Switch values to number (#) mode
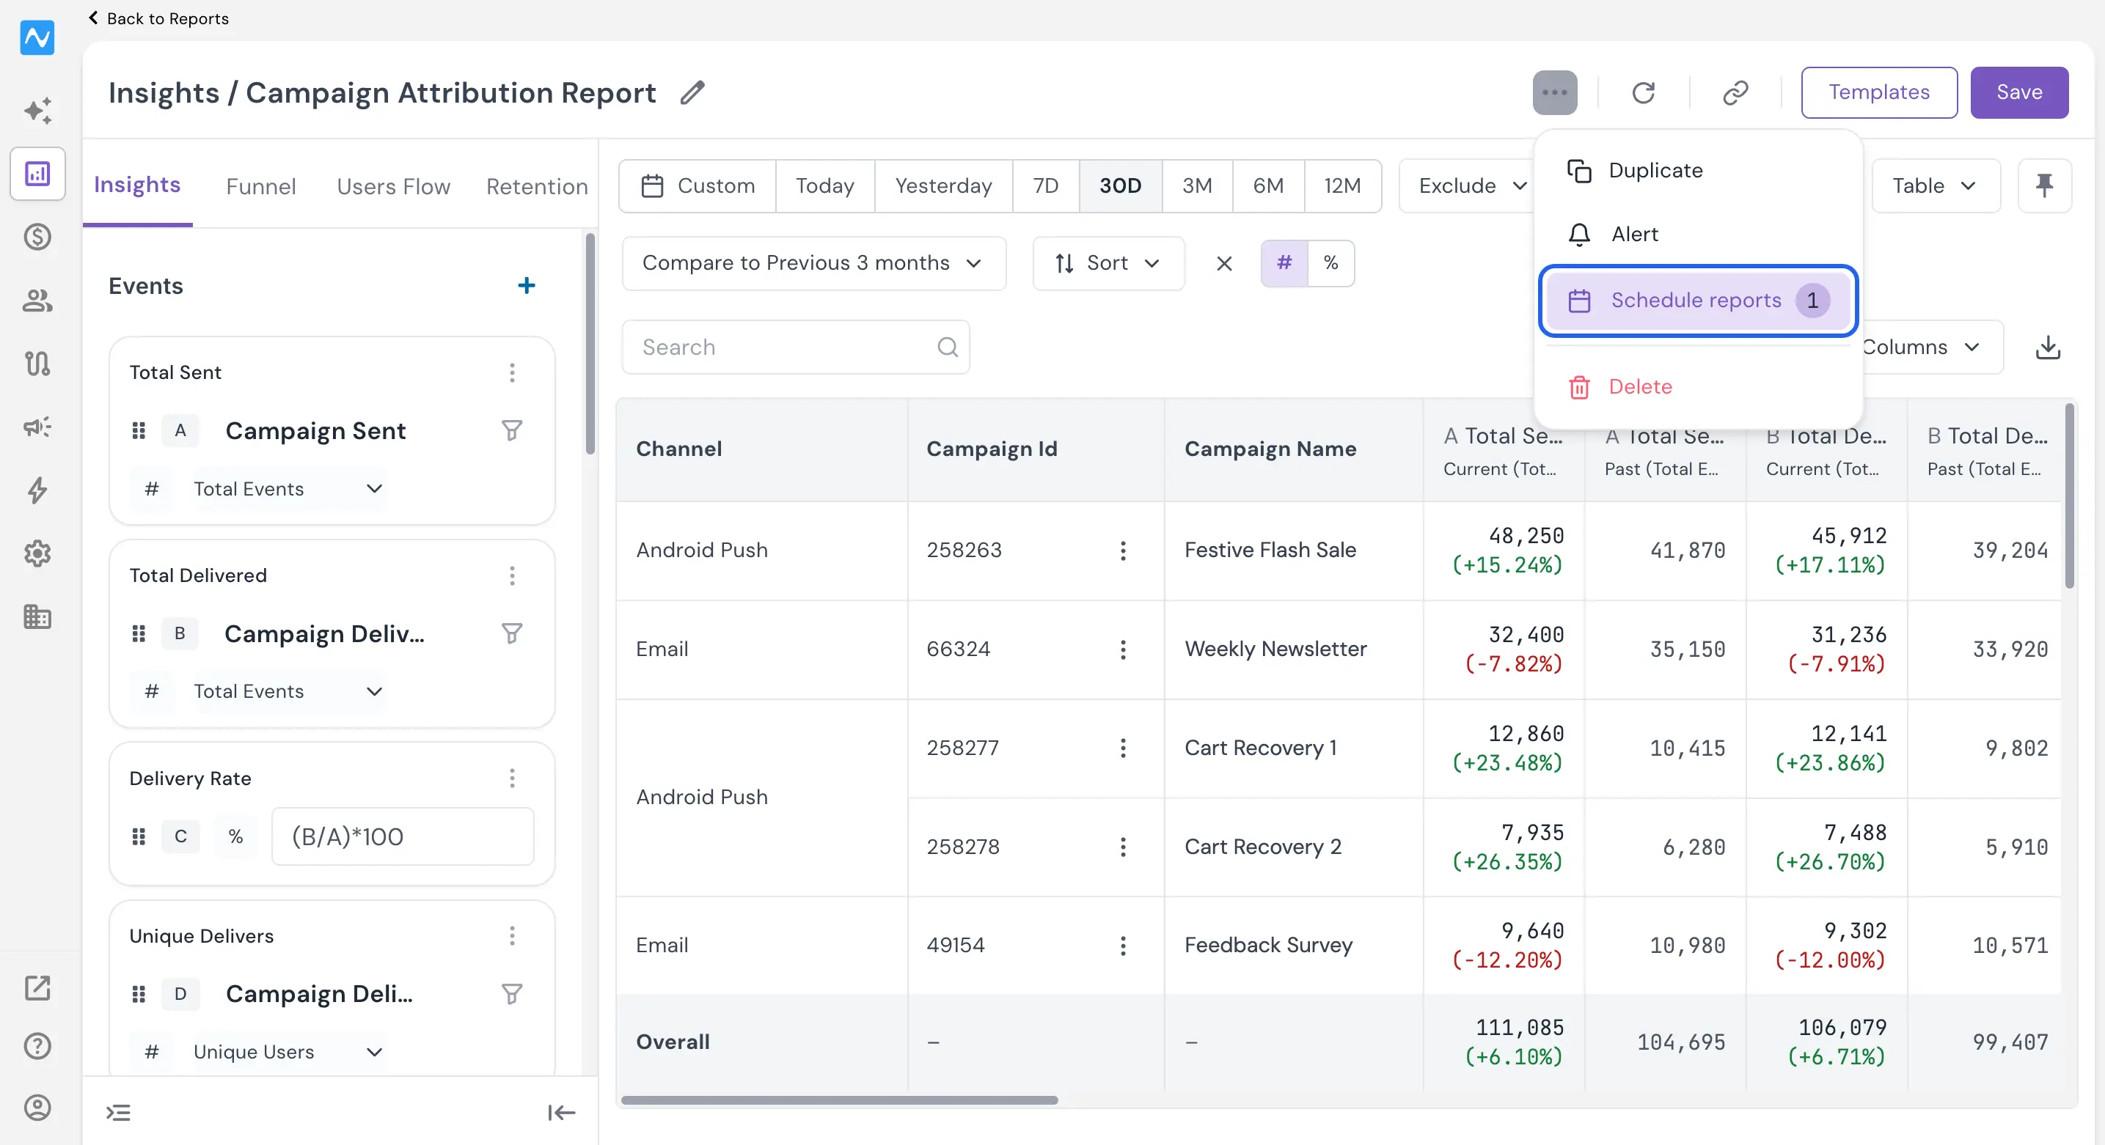Image resolution: width=2105 pixels, height=1145 pixels. point(1284,263)
